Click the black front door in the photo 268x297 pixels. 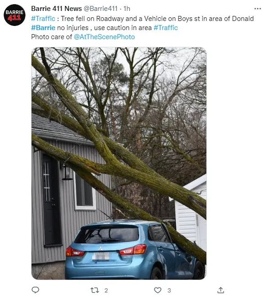(x=51, y=200)
